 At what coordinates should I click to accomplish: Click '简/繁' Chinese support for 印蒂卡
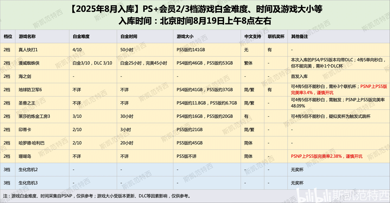pyautogui.click(x=249, y=130)
